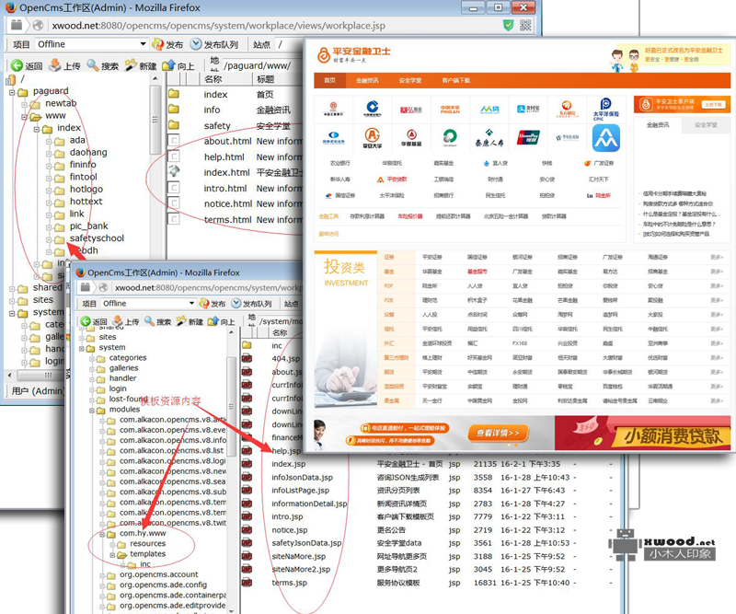Image resolution: width=736 pixels, height=614 pixels.
Task: Click the folder icon of the inc row
Action: [247, 345]
